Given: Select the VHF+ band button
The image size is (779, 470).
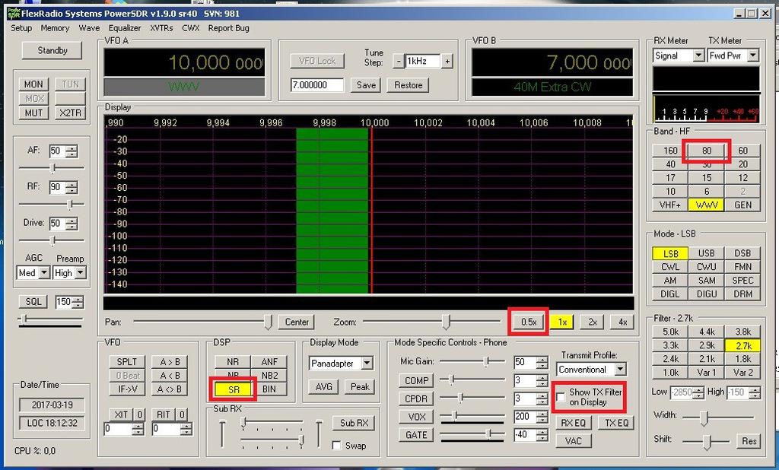Looking at the screenshot, I should click(670, 205).
